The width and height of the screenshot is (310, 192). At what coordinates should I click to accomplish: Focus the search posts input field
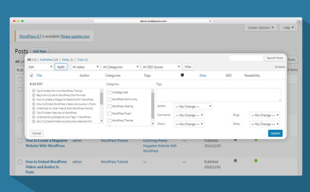[x=246, y=58]
